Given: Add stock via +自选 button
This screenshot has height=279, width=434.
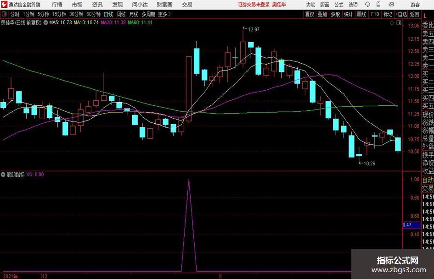Looking at the screenshot, I should pos(401,14).
